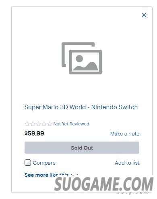
Task: Click the front picture frame with the mountain placeholder
Action: 85,62
